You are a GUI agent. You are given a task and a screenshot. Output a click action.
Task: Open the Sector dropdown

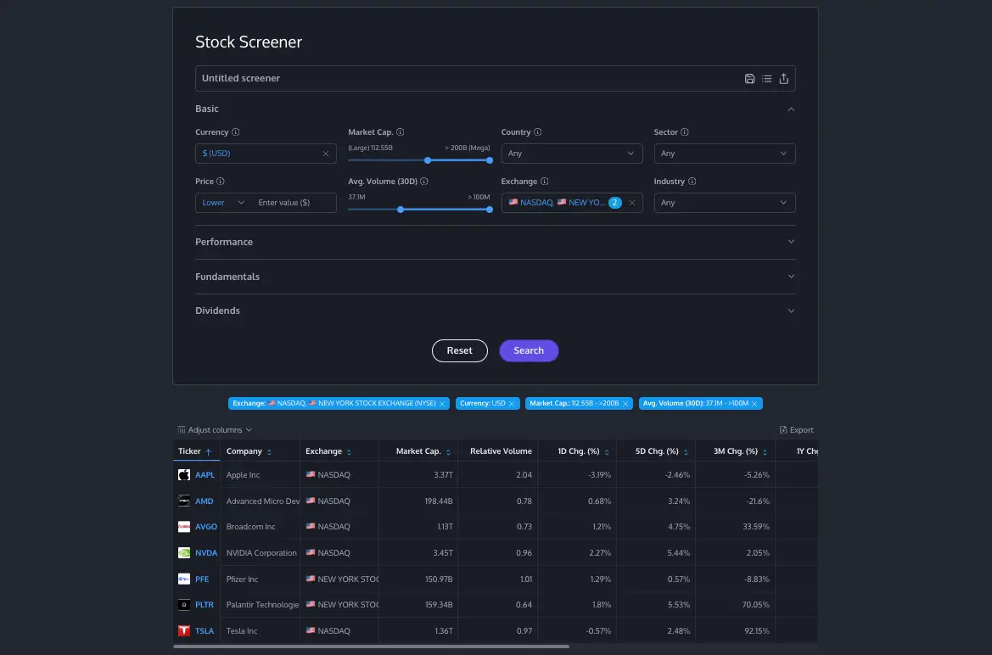[724, 154]
